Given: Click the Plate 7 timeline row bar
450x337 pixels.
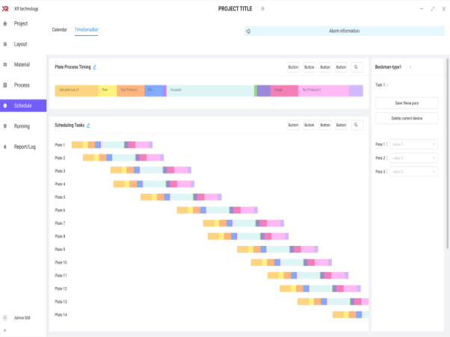Looking at the screenshot, I should point(244,223).
